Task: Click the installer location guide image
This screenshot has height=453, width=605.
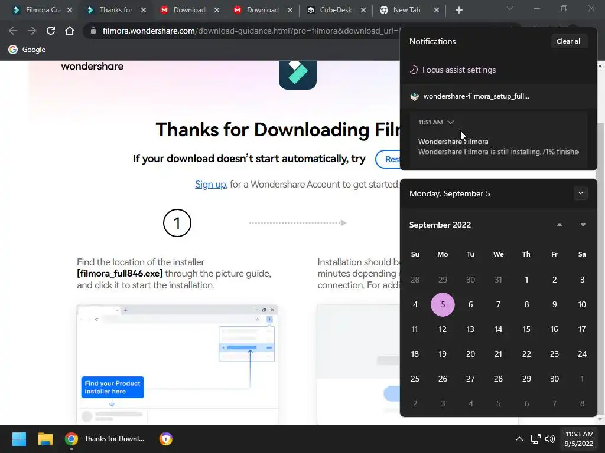Action: click(x=177, y=364)
